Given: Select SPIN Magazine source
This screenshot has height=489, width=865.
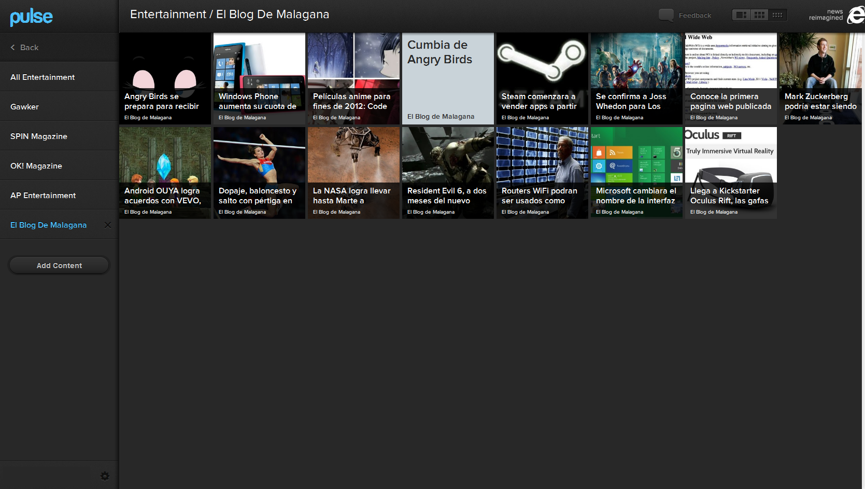Looking at the screenshot, I should click(59, 136).
